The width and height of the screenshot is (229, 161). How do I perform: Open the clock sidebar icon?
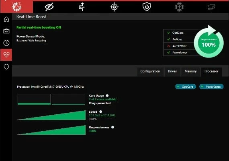pos(6,43)
